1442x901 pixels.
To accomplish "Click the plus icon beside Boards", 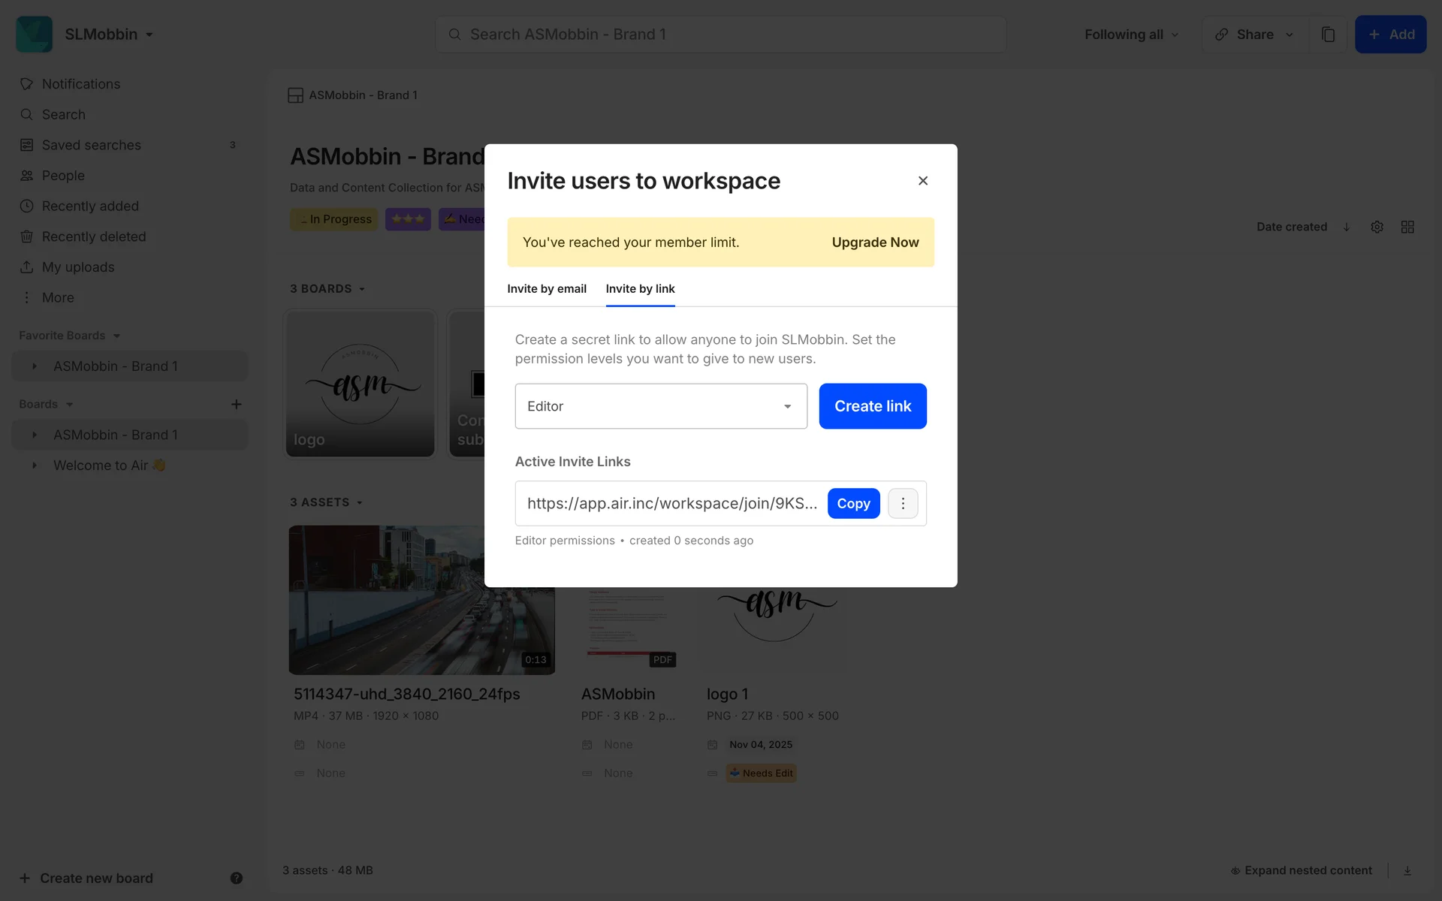I will coord(236,405).
